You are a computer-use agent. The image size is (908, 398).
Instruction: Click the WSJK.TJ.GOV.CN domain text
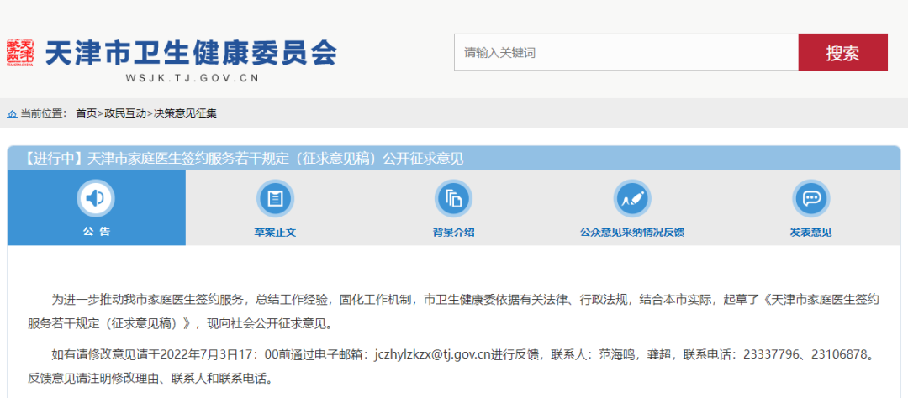pyautogui.click(x=192, y=78)
